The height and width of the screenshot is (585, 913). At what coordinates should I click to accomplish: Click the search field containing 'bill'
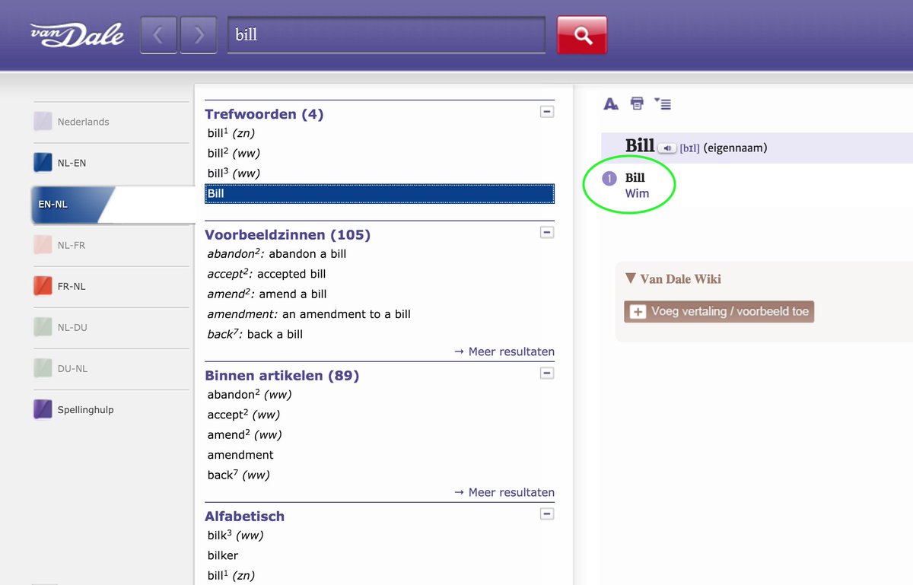click(387, 35)
